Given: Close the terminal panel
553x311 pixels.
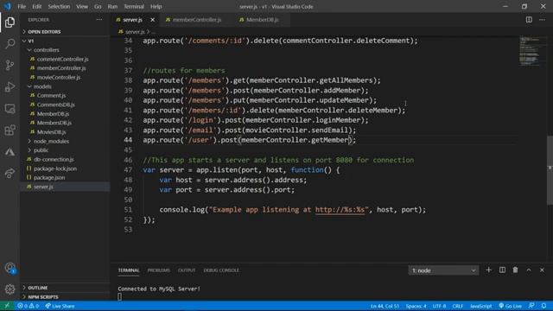Looking at the screenshot, I should coord(542,270).
